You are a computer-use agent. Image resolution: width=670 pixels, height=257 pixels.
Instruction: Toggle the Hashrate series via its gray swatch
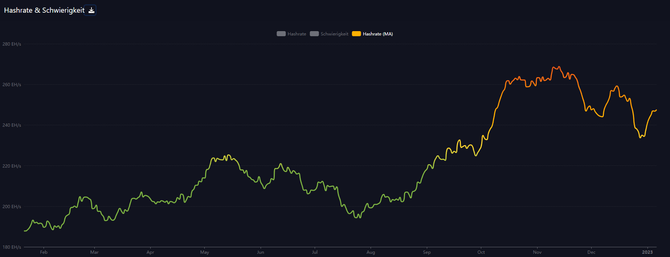pyautogui.click(x=281, y=34)
